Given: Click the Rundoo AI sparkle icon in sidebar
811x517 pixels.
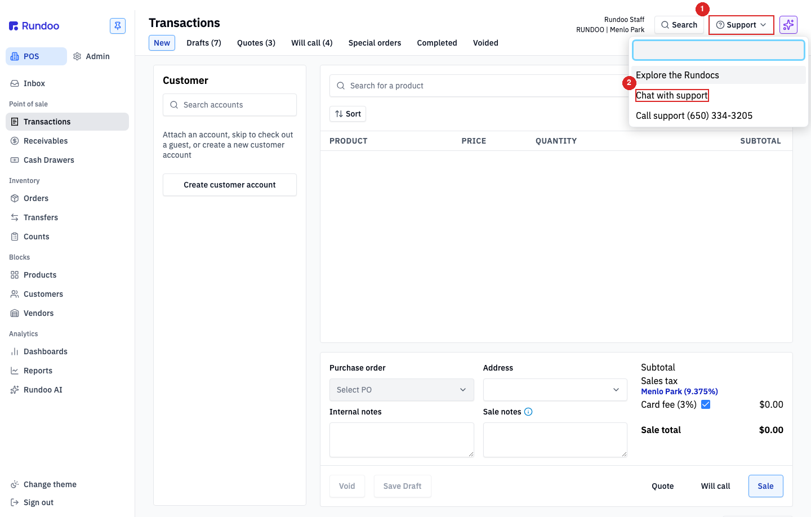Looking at the screenshot, I should 15,390.
